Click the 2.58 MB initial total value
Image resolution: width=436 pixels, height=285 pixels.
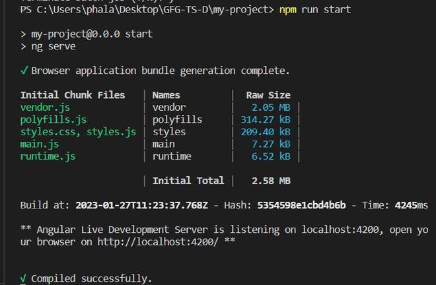coord(271,181)
